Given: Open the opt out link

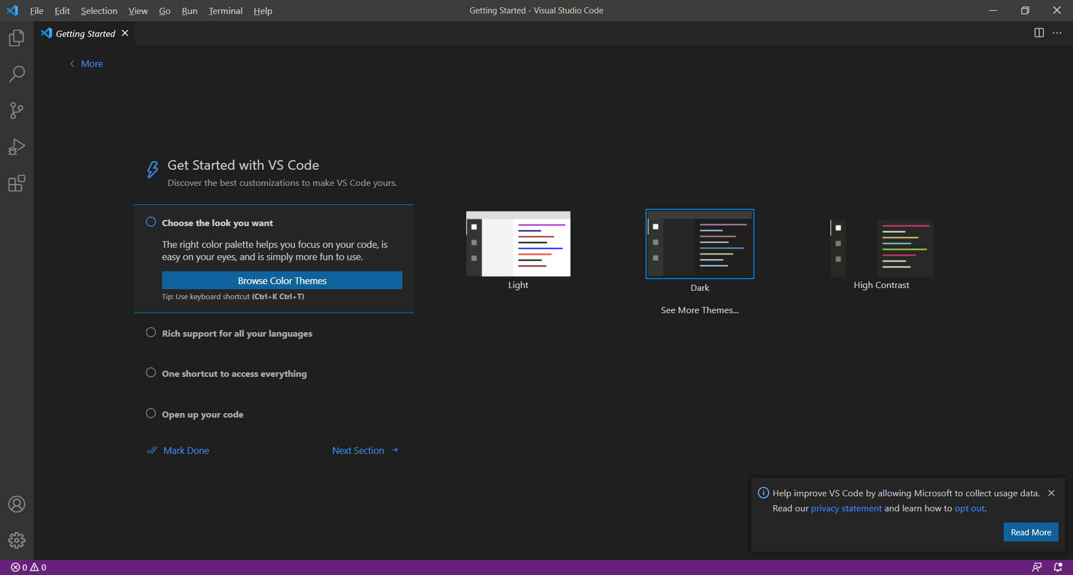Looking at the screenshot, I should tap(970, 508).
